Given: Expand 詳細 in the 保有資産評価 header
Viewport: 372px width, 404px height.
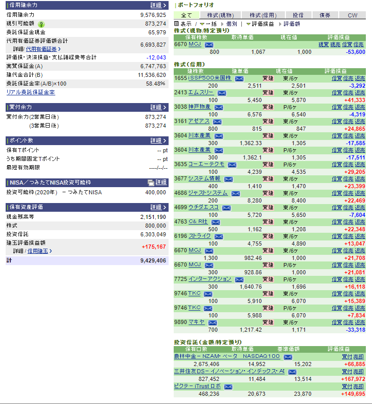Looking at the screenshot, I should pos(158,207).
